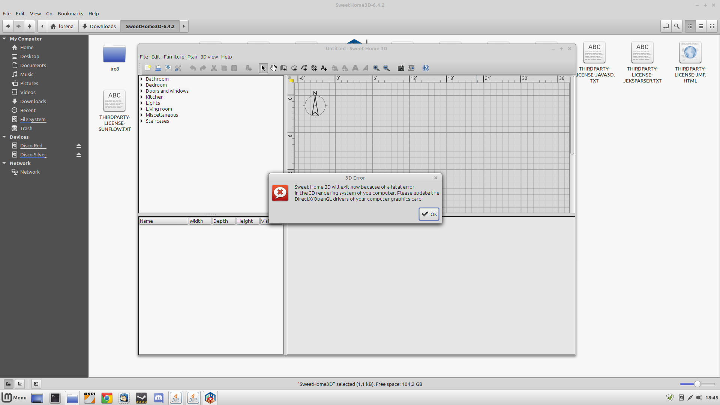Click the Zoom in magnifier icon
720x405 pixels.
coord(376,68)
